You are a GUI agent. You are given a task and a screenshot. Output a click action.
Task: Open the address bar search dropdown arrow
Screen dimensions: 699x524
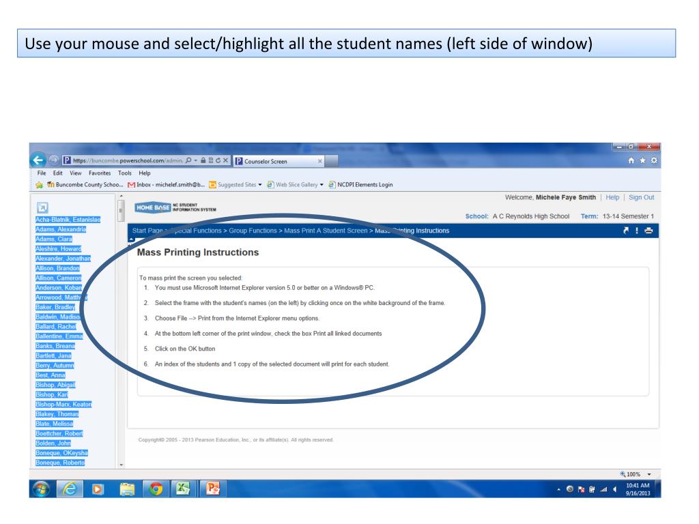[196, 160]
